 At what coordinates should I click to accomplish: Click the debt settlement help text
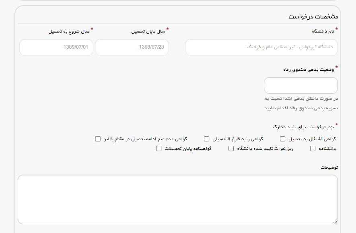tap(301, 103)
